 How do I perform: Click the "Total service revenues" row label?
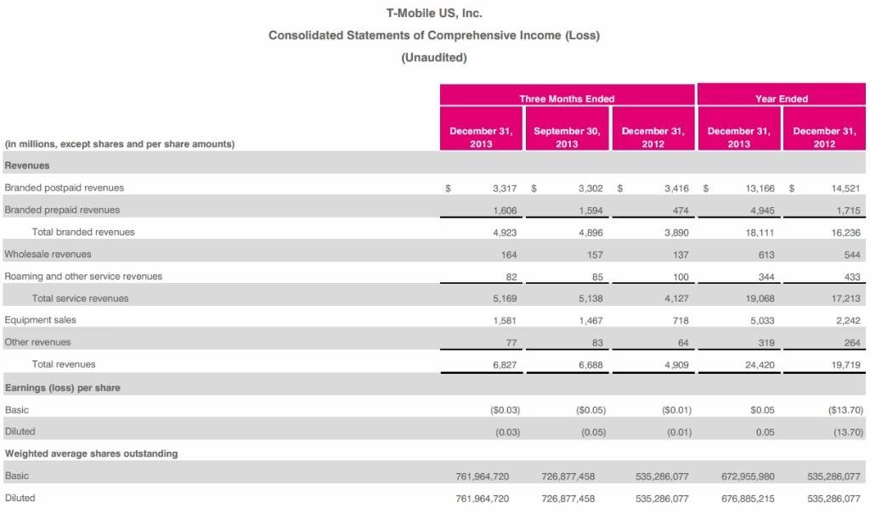click(x=80, y=298)
